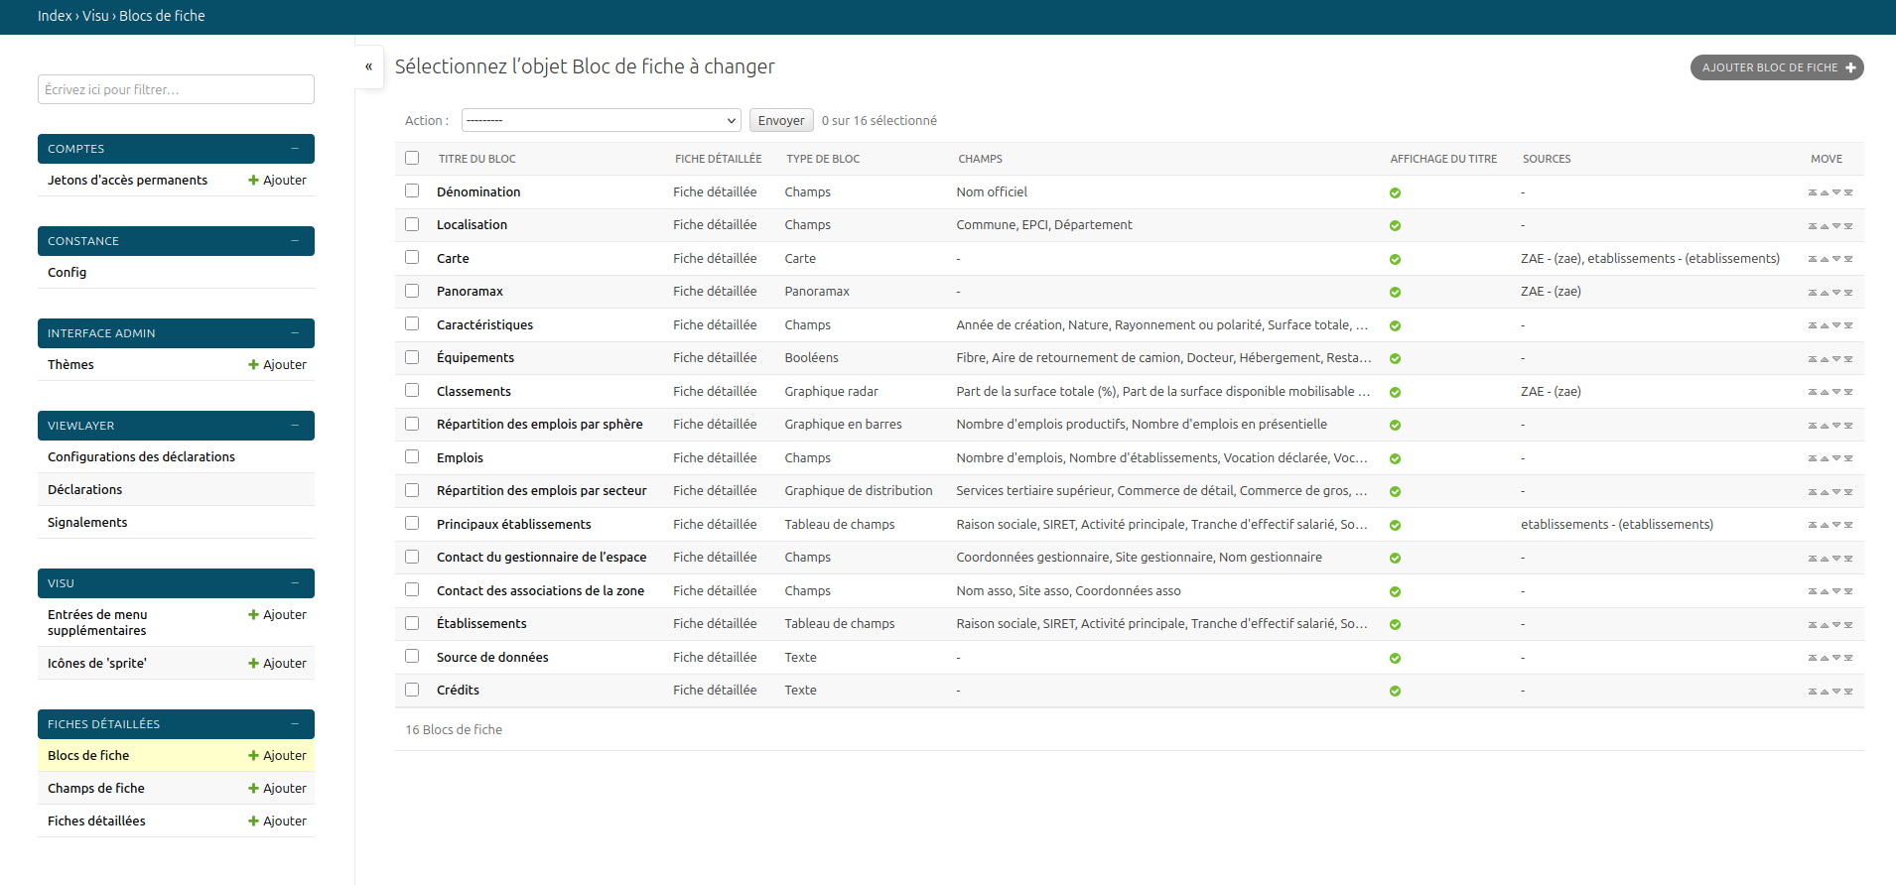Click 'ZAE - (zae)' source in Panoramax row
This screenshot has width=1896, height=885.
pyautogui.click(x=1551, y=292)
